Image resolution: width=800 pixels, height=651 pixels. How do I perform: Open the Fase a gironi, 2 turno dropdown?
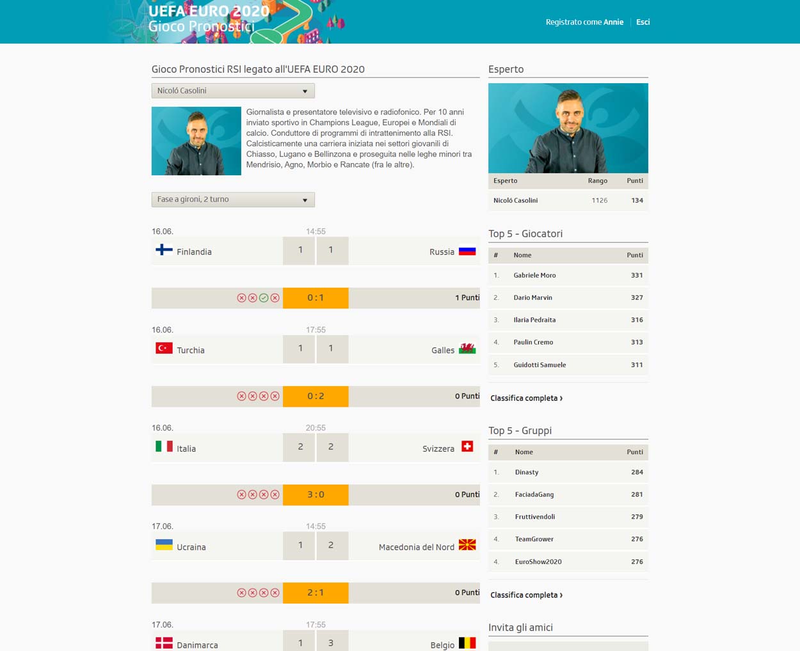pos(233,200)
